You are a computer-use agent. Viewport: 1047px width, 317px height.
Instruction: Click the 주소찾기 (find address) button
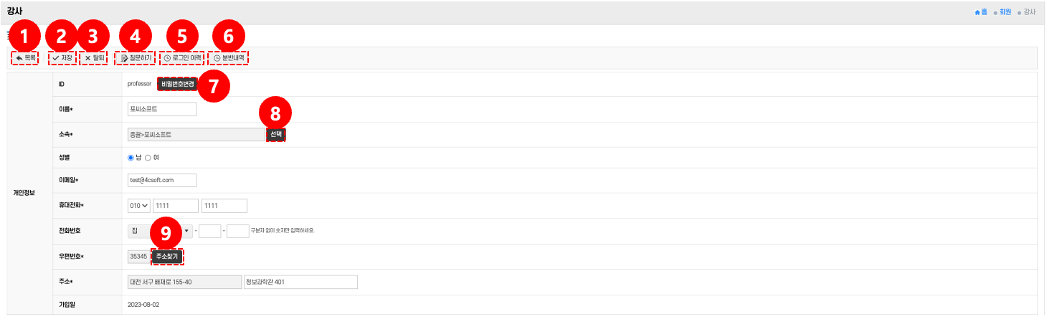tap(167, 256)
